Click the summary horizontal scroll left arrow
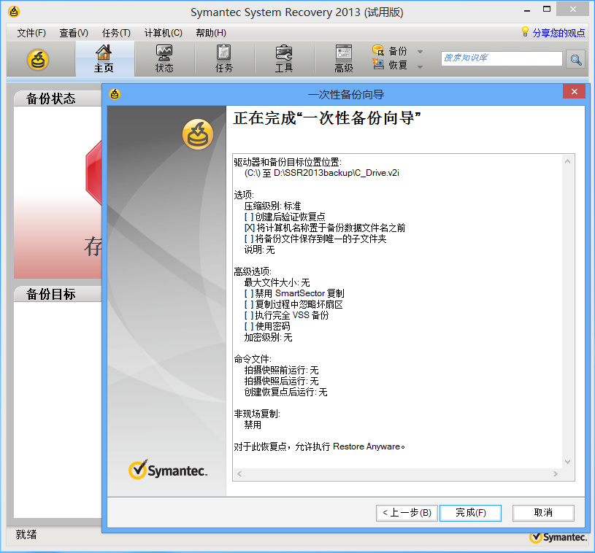Screen dimensions: 595x553 tap(239, 473)
